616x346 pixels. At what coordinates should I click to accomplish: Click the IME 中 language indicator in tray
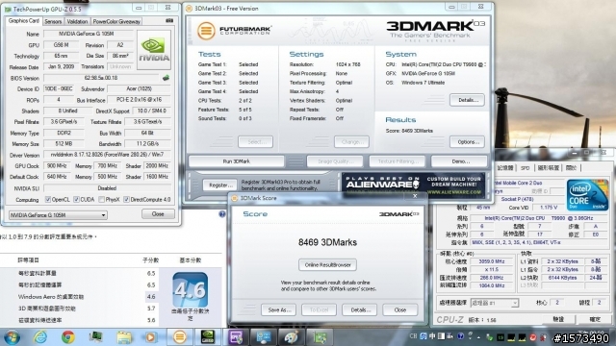point(432,336)
